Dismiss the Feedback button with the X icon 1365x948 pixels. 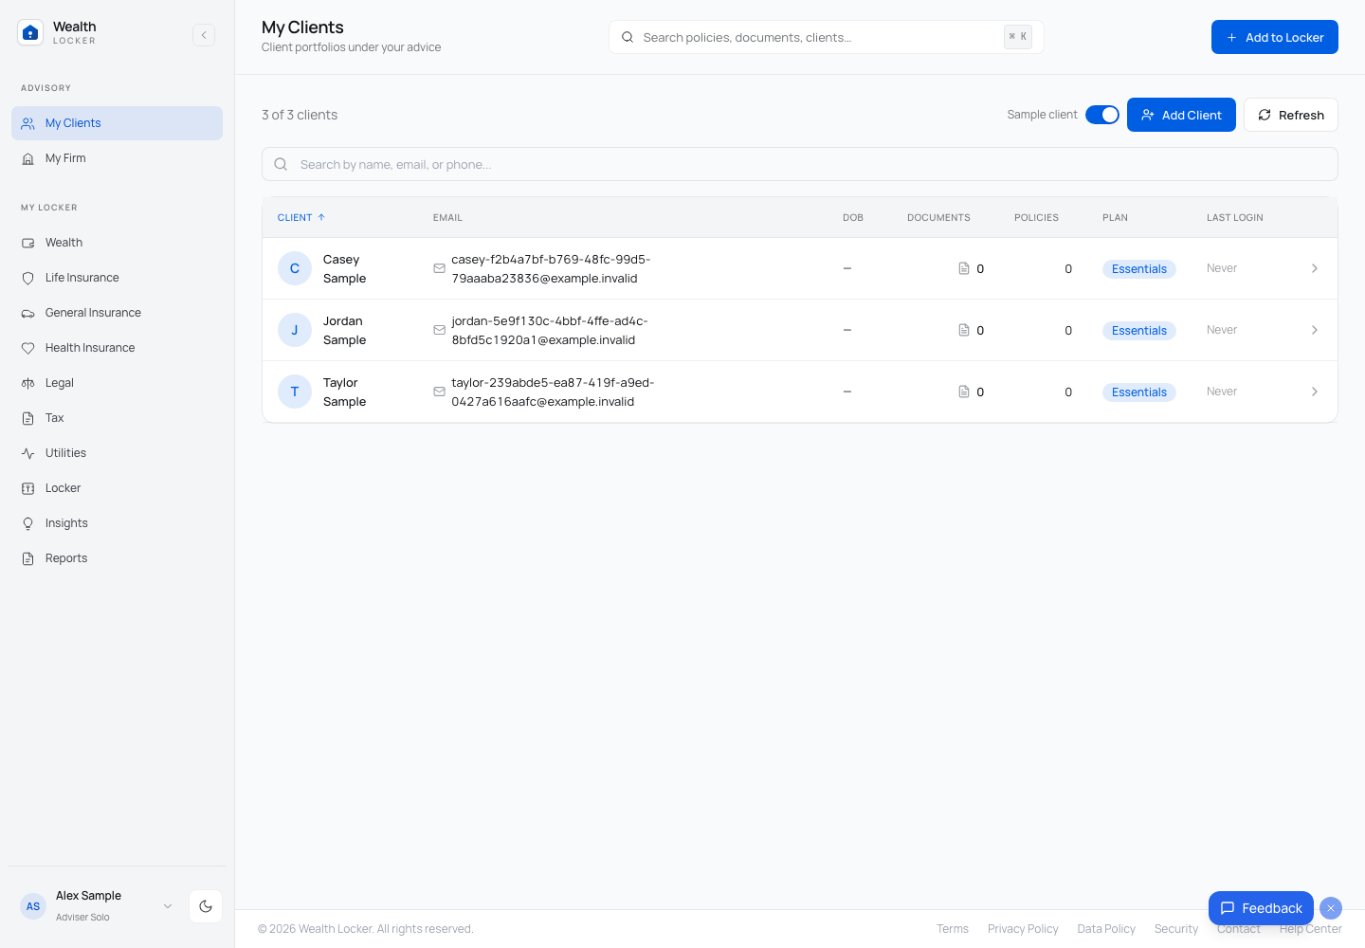(x=1331, y=908)
